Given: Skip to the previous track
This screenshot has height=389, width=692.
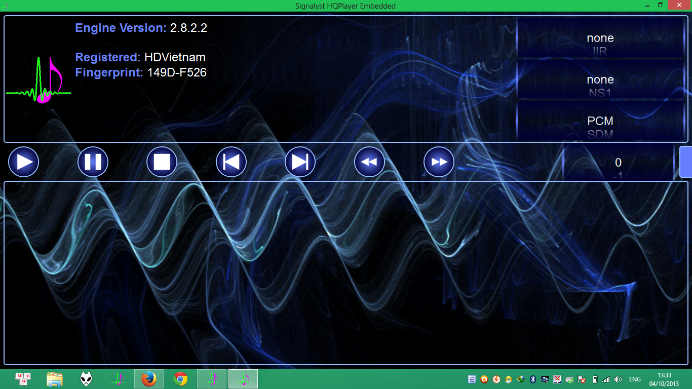Looking at the screenshot, I should pos(231,162).
